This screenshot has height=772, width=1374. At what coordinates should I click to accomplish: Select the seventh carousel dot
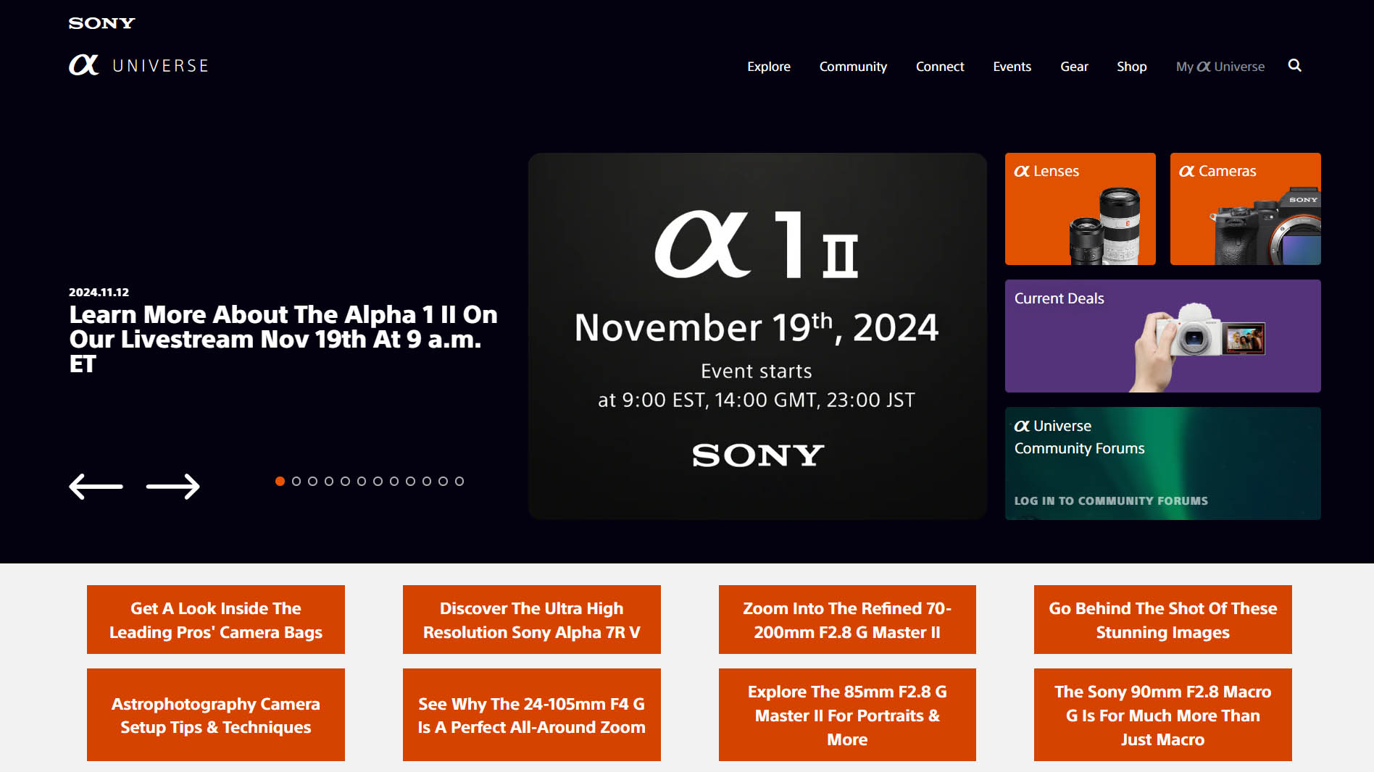point(378,481)
